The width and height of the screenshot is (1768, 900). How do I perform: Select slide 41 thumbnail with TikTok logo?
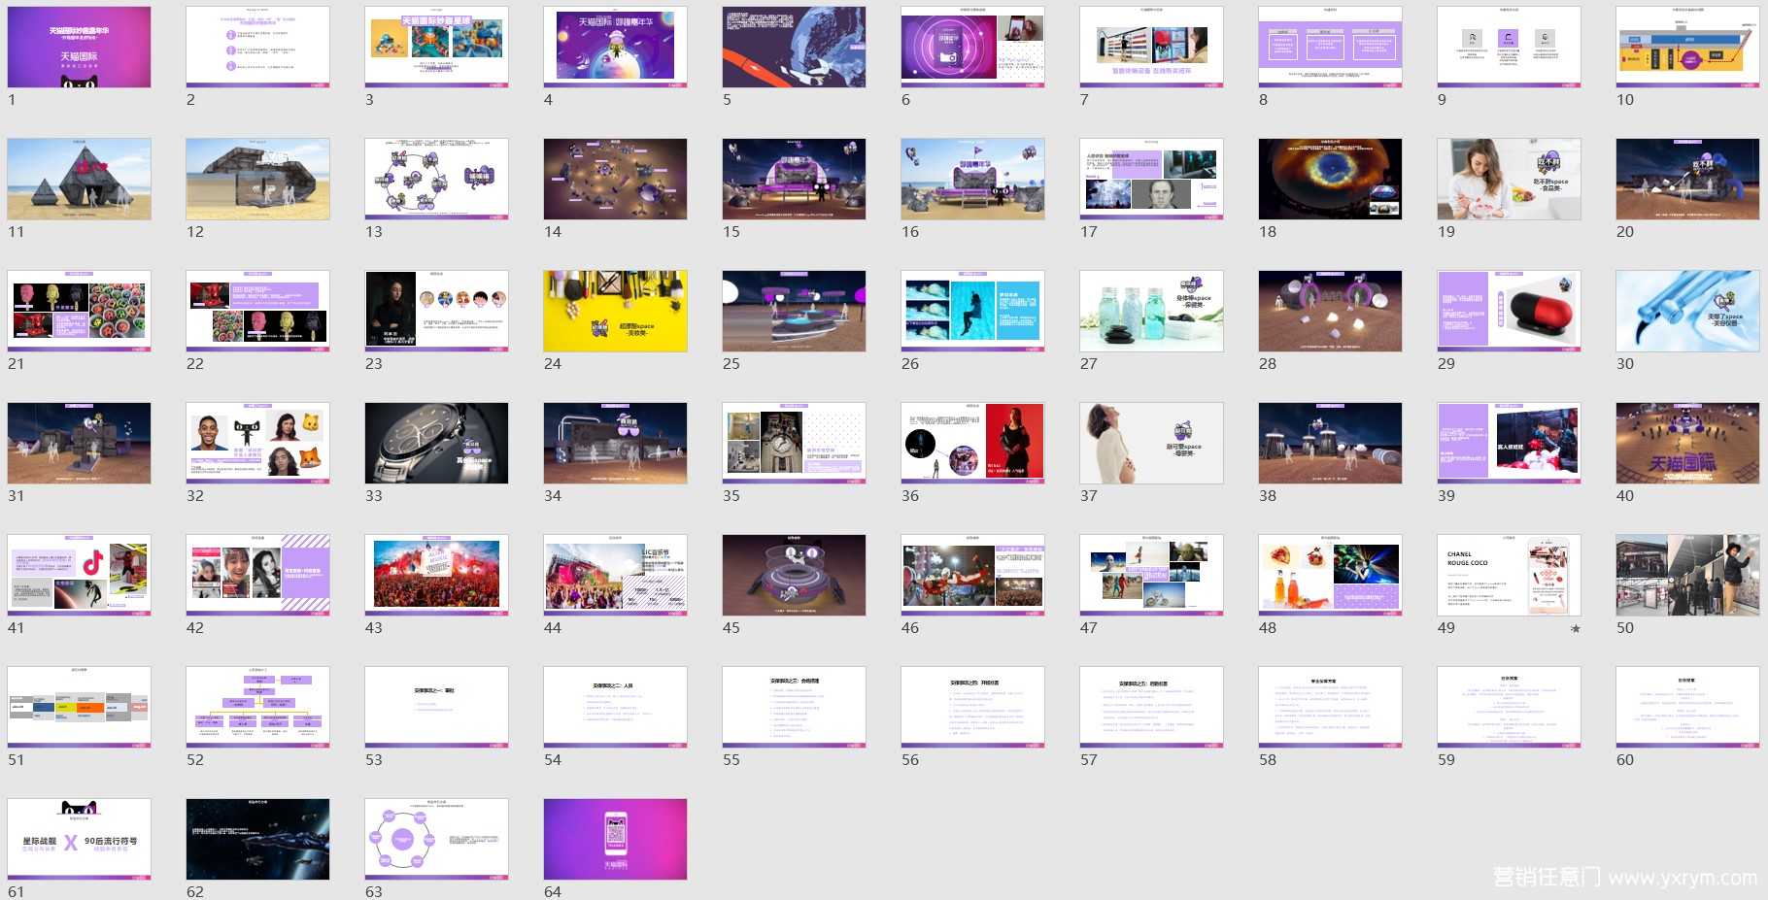[x=79, y=575]
